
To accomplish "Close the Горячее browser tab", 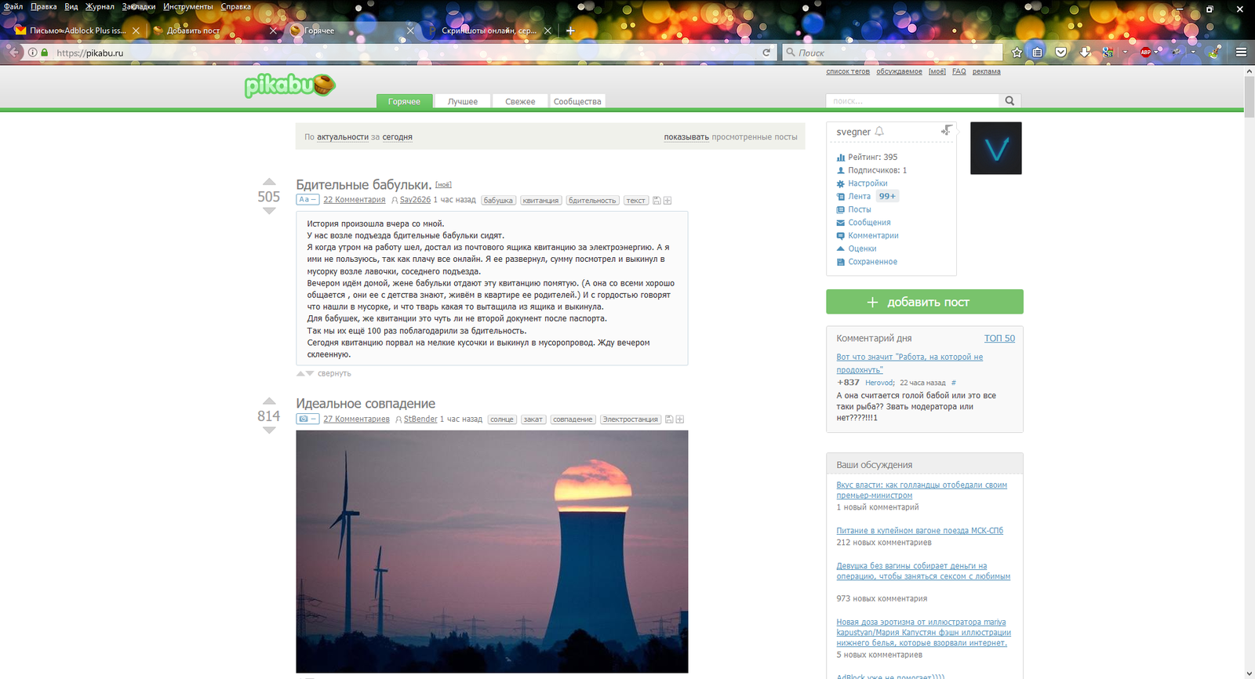I will click(409, 31).
